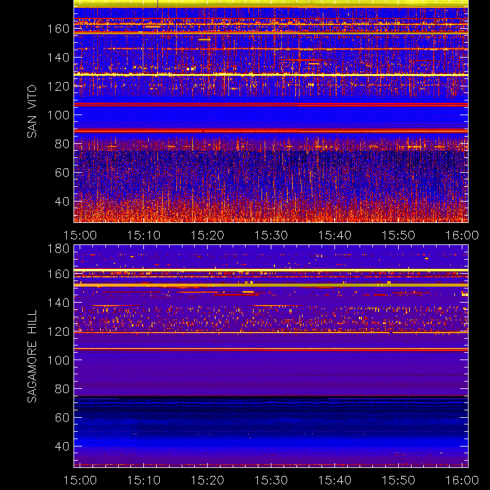Image resolution: width=490 pixels, height=490 pixels.
Task: Click the 16:00 time label under Sagamore Hill plot
Action: pos(462,480)
